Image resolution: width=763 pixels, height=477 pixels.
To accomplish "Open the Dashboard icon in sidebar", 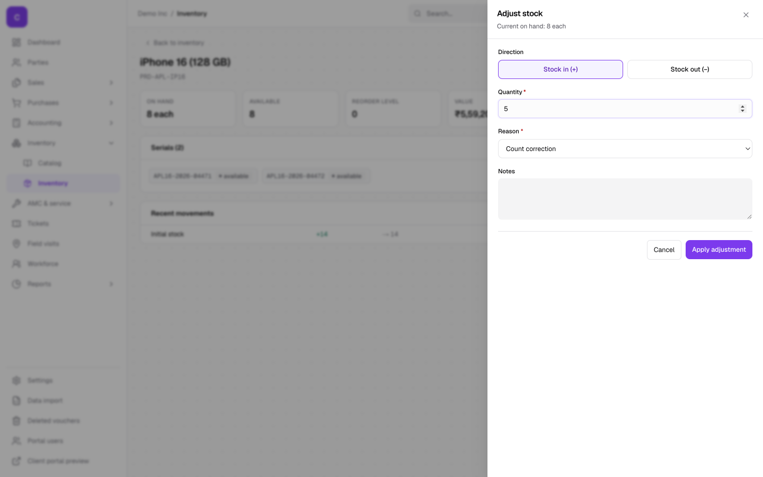I will [16, 42].
